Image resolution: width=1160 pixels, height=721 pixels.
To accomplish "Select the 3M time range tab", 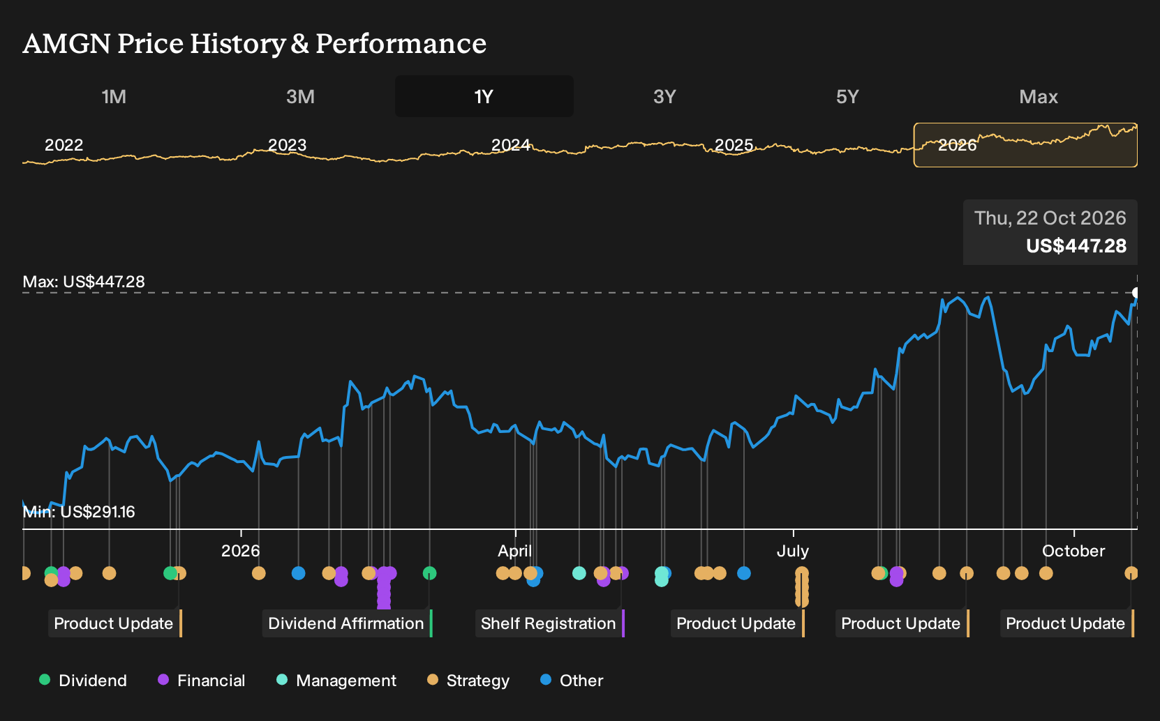I will [301, 96].
